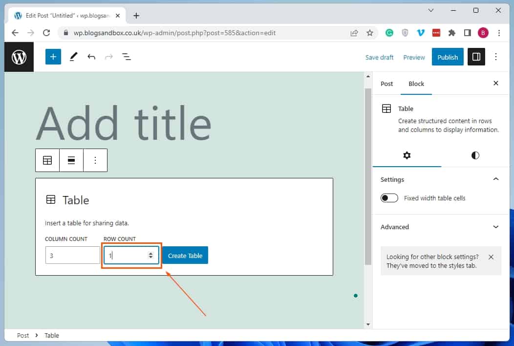
Task: Click the share page icon in address bar
Action: coord(354,33)
